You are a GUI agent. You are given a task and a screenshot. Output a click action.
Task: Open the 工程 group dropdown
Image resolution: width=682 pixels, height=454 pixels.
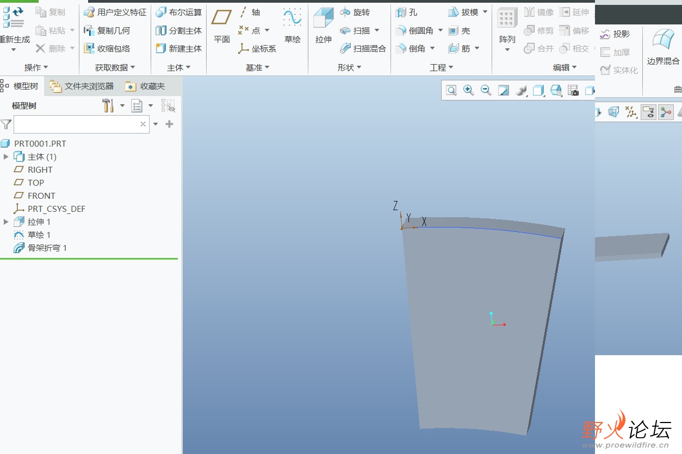tap(442, 67)
